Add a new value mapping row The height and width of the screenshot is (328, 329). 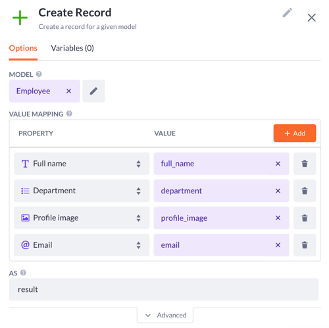[x=295, y=133]
